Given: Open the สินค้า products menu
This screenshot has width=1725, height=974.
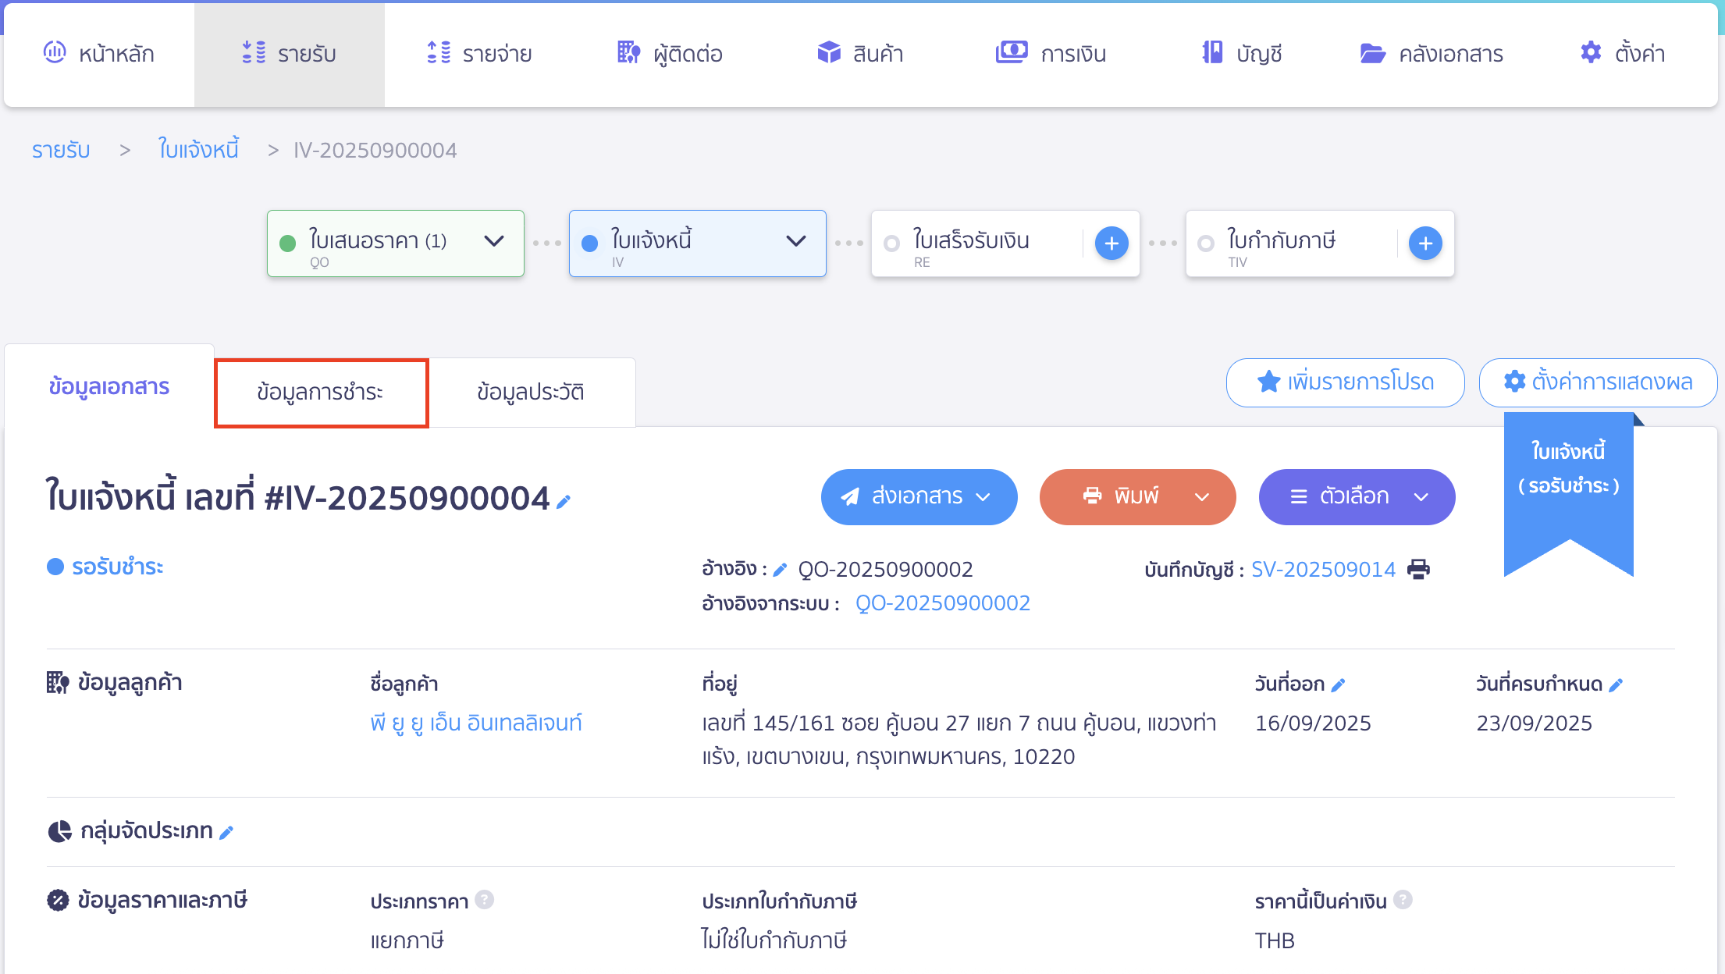Looking at the screenshot, I should click(859, 53).
